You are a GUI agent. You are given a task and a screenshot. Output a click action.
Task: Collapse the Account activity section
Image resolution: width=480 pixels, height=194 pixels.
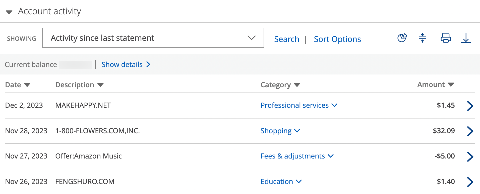[x=9, y=12]
